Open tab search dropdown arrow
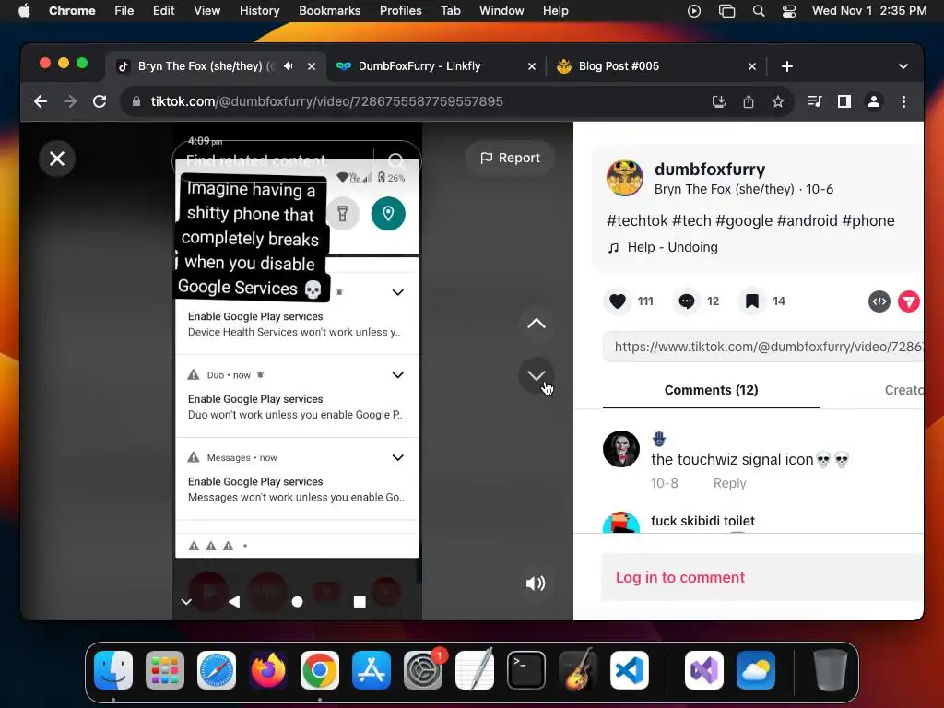944x708 pixels. [903, 66]
